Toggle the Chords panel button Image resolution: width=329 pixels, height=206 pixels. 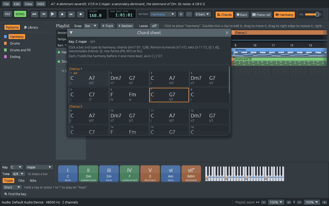pyautogui.click(x=224, y=15)
